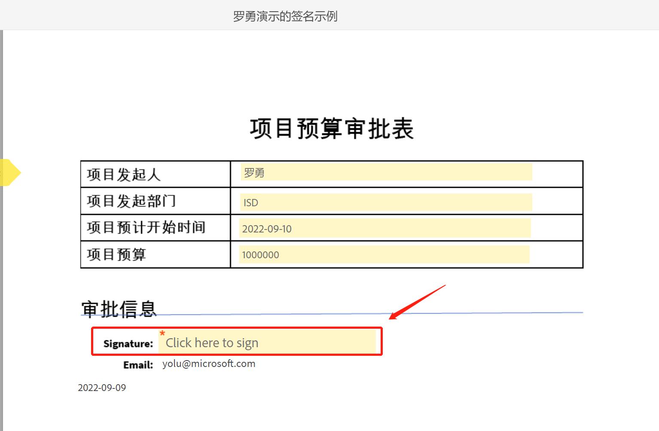Click the 审批信息 section heading
This screenshot has width=659, height=431.
tap(119, 309)
